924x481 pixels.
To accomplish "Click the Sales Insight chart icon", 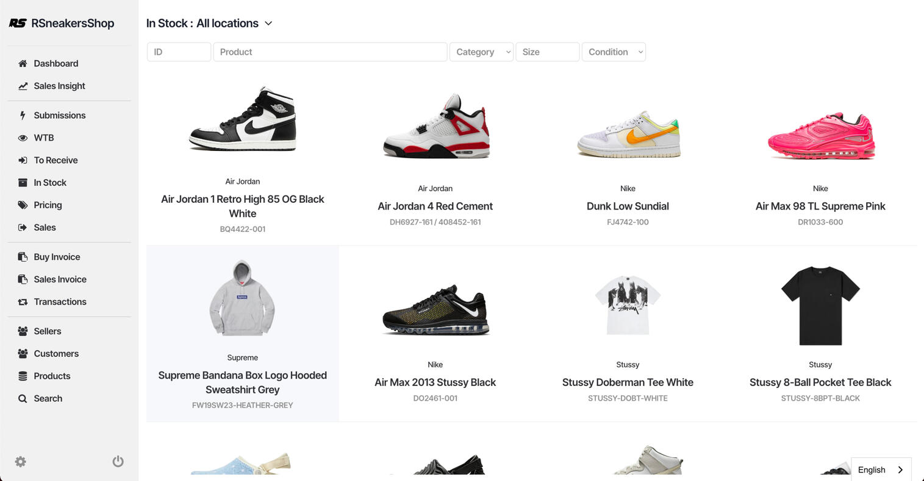I will pos(23,86).
